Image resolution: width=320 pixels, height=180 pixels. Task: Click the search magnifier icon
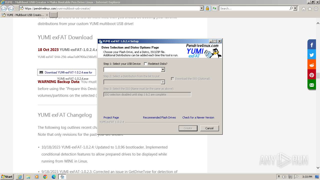[x=291, y=8]
